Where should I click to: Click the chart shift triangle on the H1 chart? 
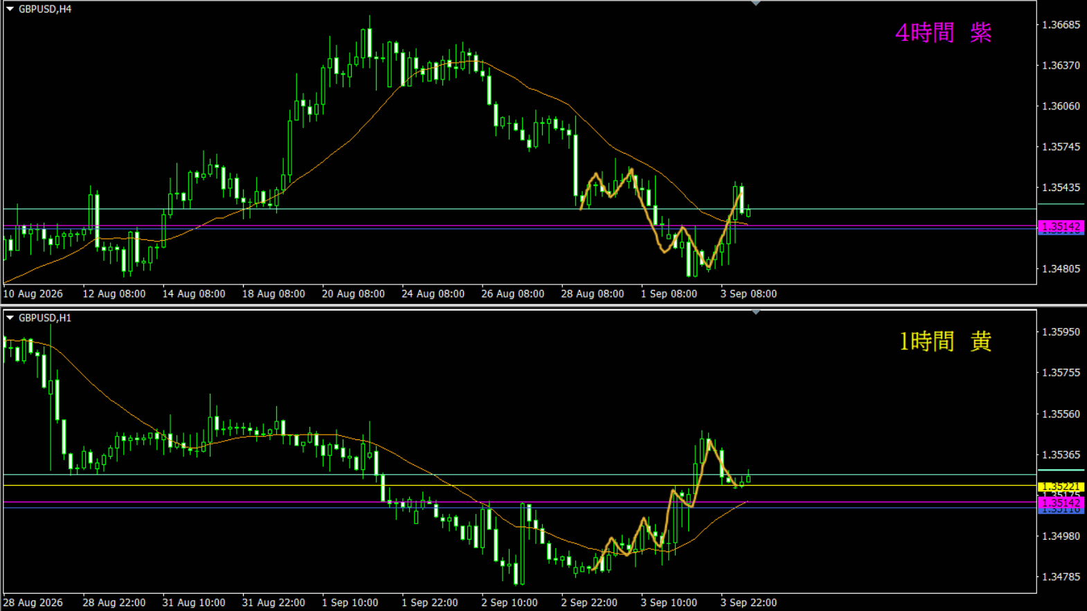coord(755,312)
